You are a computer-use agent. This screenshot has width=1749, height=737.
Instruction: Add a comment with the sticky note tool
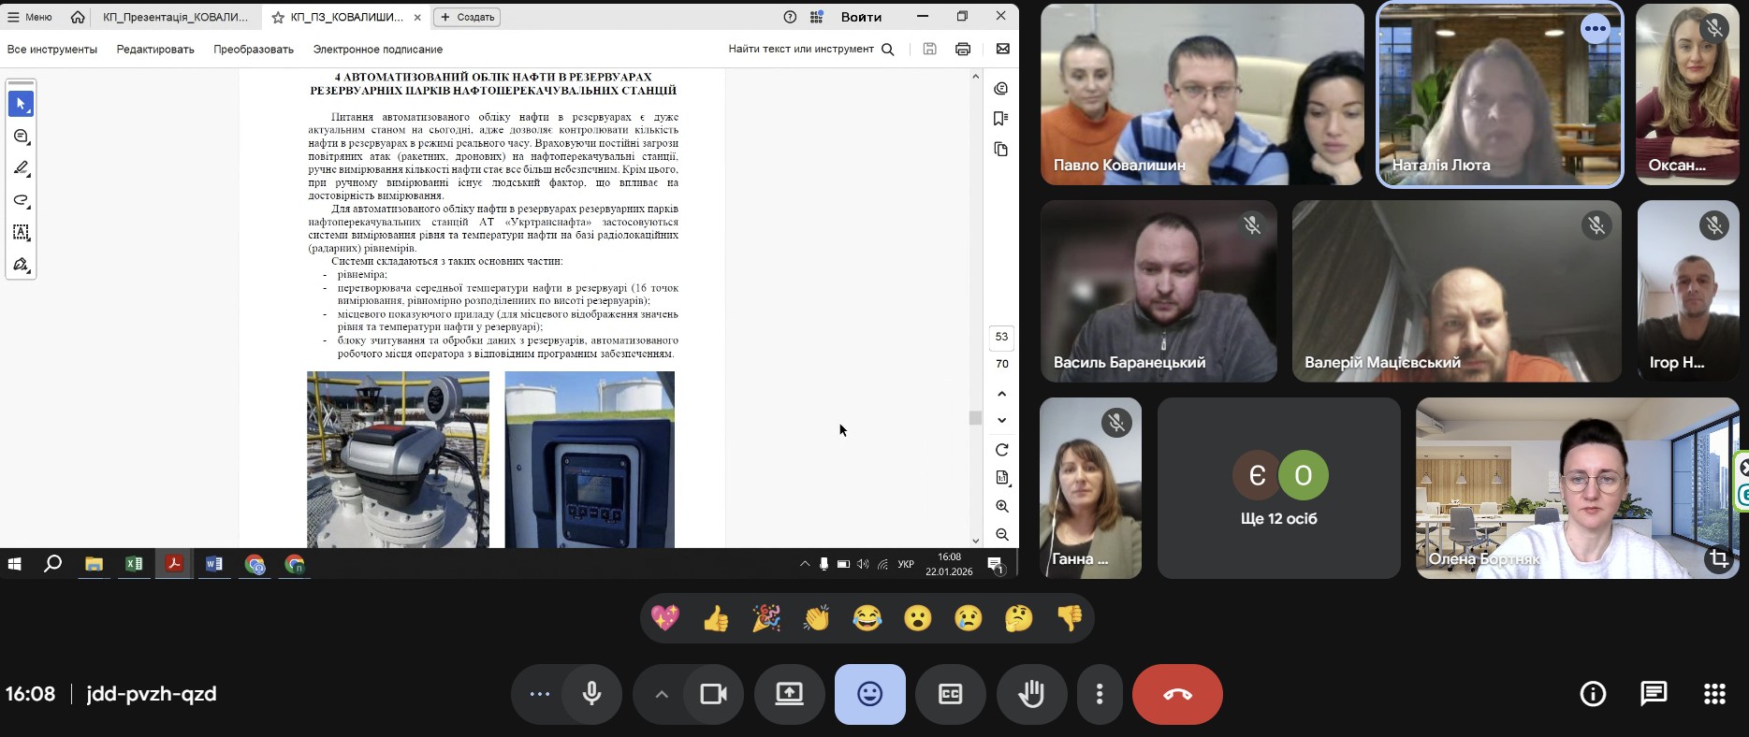[21, 137]
